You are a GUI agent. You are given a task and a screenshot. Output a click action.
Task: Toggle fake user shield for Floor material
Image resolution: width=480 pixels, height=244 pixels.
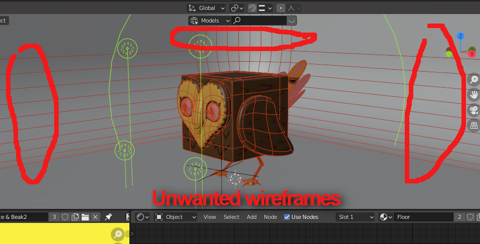point(470,217)
